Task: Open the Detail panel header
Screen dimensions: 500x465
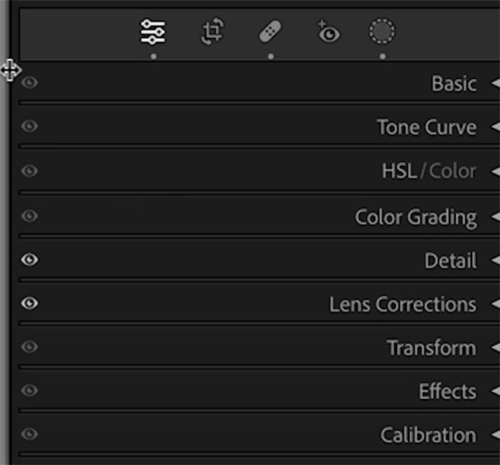Action: click(450, 260)
